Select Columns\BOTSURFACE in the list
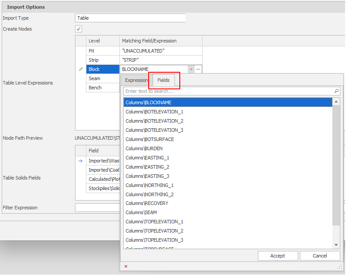This screenshot has height=275, width=346. click(x=150, y=139)
